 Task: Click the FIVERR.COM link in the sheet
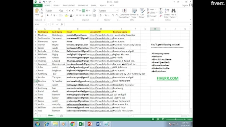tap(168, 78)
